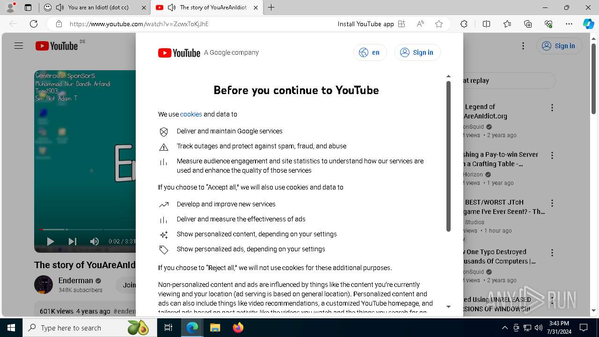Image resolution: width=599 pixels, height=337 pixels.
Task: Open Edge Settings and more menu
Action: [569, 24]
